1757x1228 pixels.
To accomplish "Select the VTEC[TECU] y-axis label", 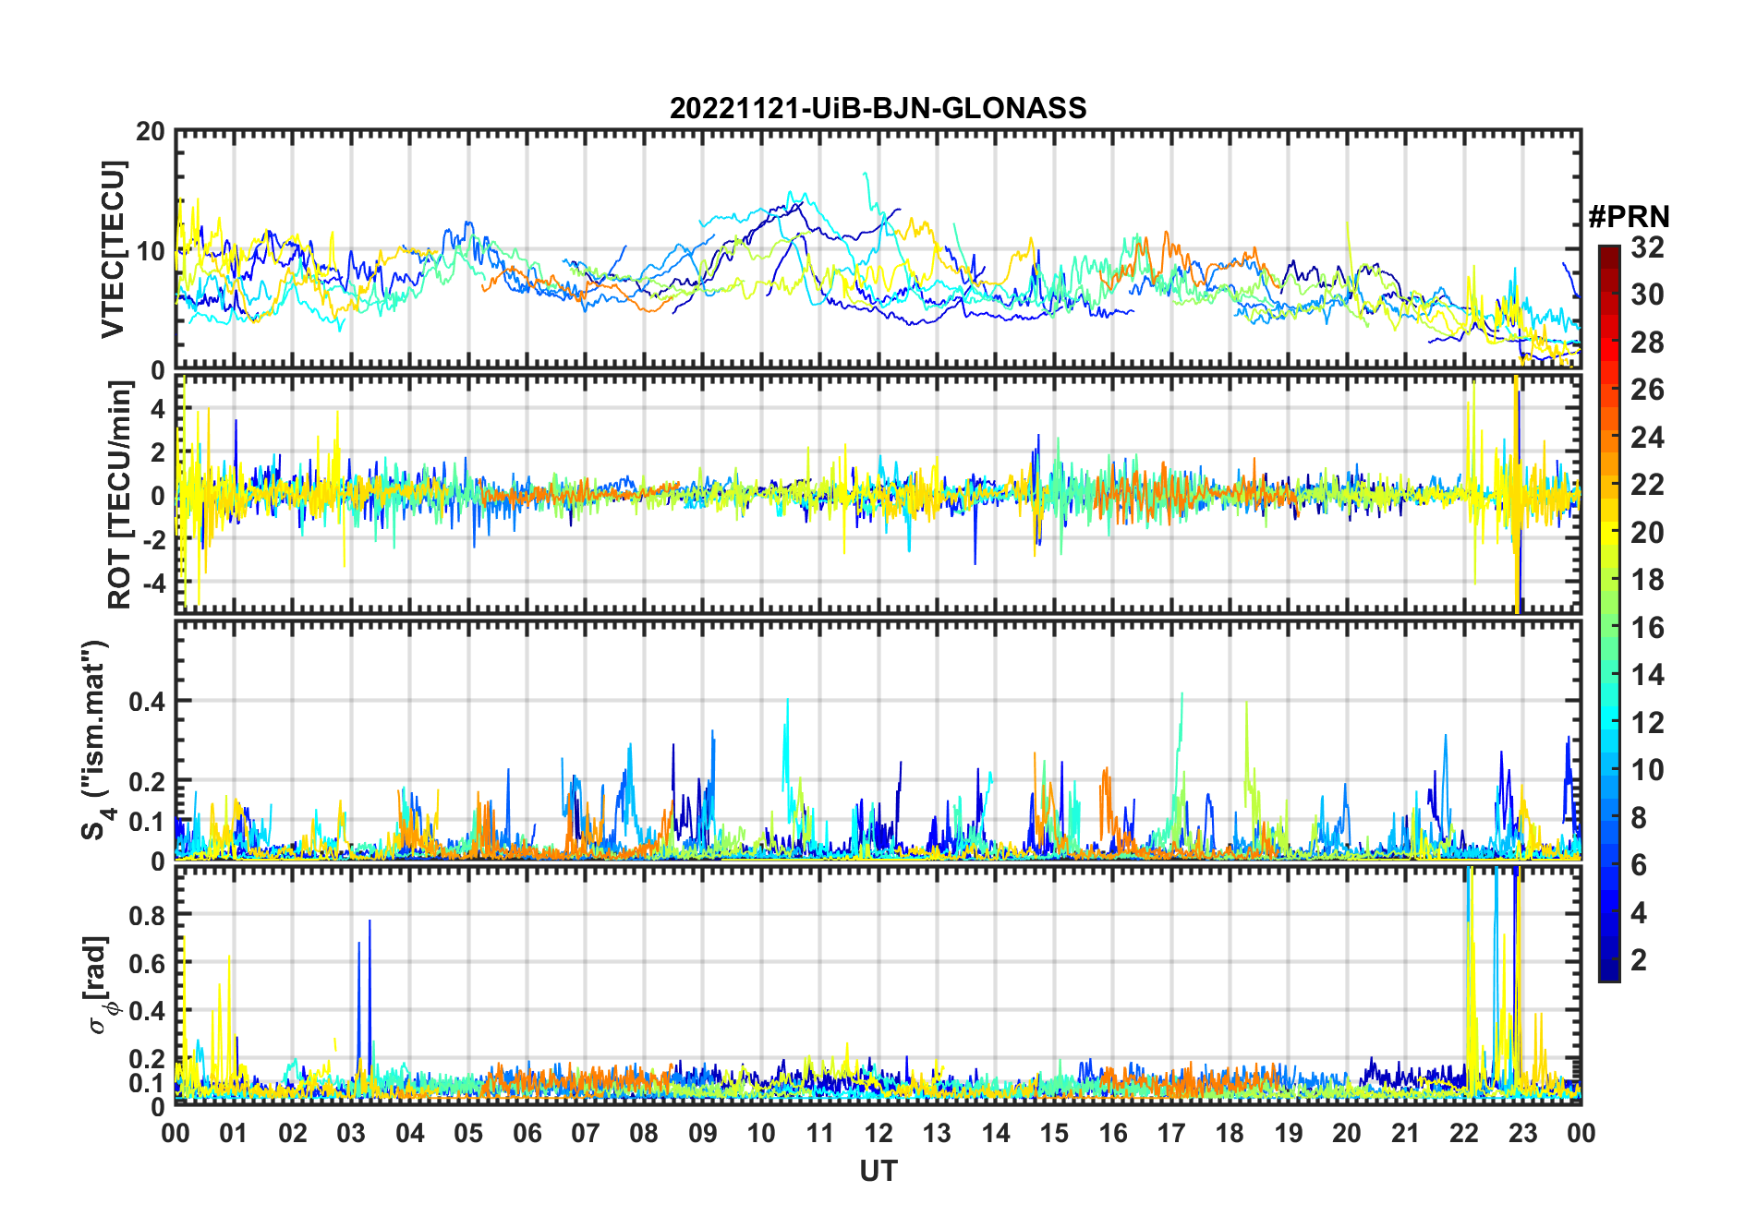I will (113, 250).
